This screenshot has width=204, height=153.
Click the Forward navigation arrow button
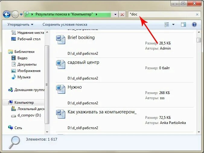click(x=15, y=14)
